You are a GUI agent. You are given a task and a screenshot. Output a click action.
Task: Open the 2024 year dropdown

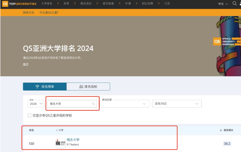pyautogui.click(x=36, y=104)
